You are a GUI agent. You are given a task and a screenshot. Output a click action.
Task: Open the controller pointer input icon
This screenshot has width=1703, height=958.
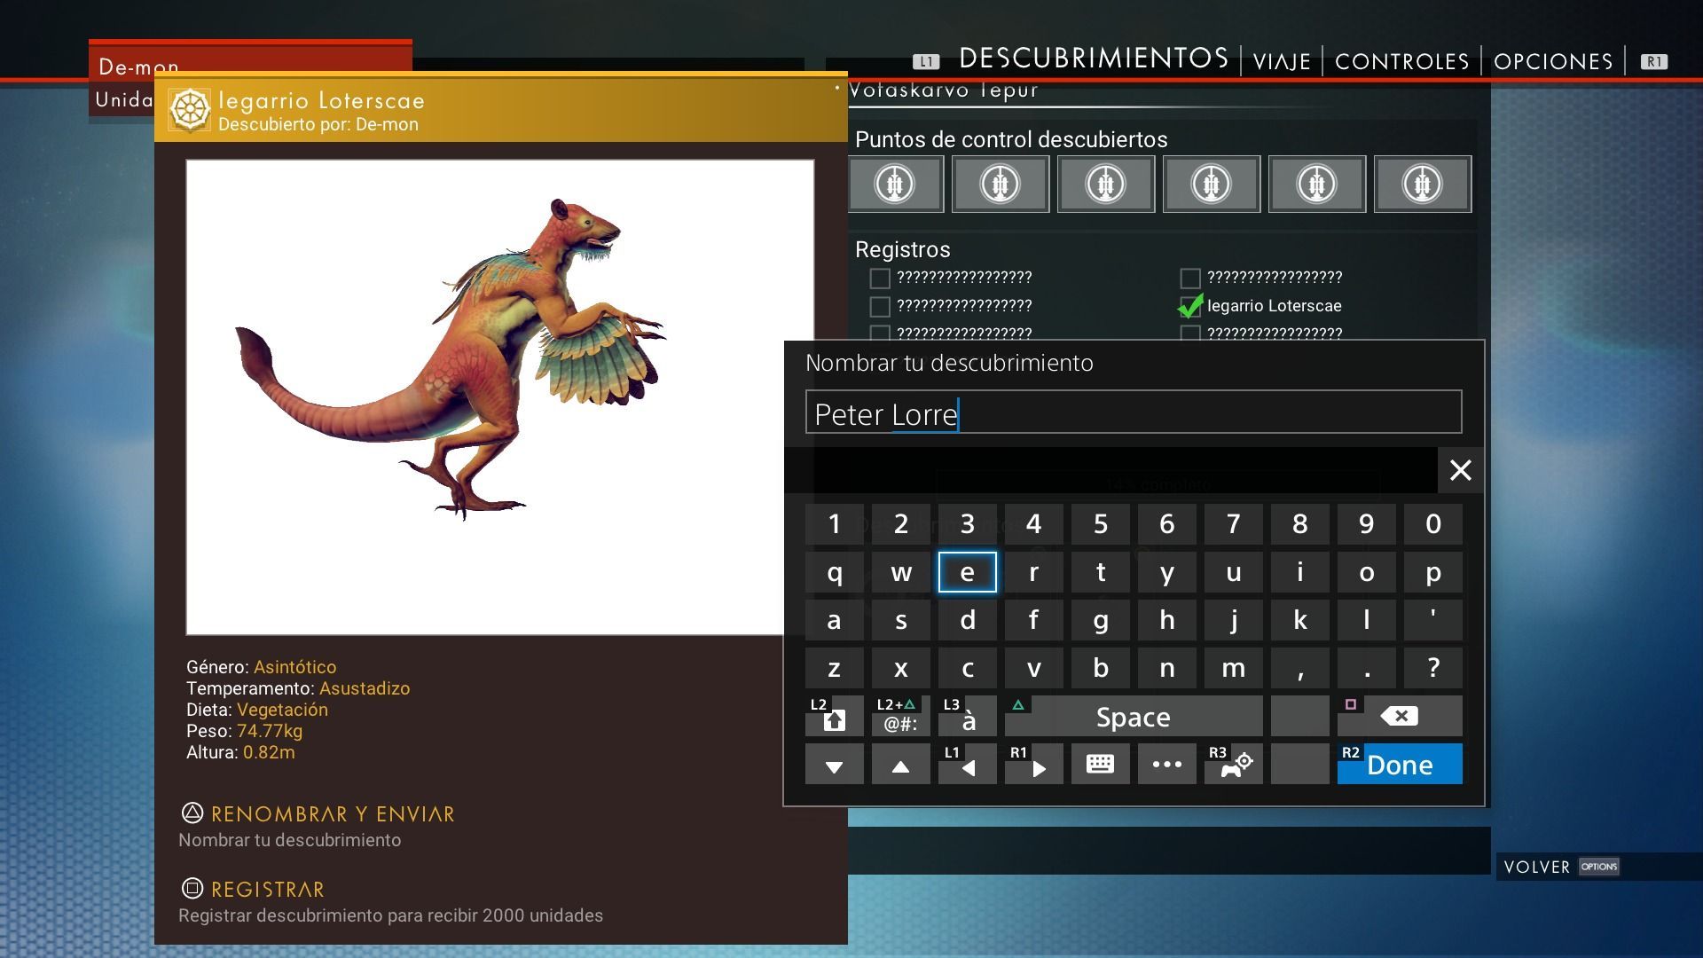point(1233,765)
